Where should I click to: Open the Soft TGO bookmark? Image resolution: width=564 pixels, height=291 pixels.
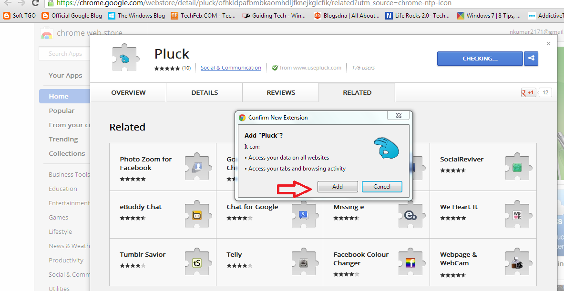[x=20, y=15]
